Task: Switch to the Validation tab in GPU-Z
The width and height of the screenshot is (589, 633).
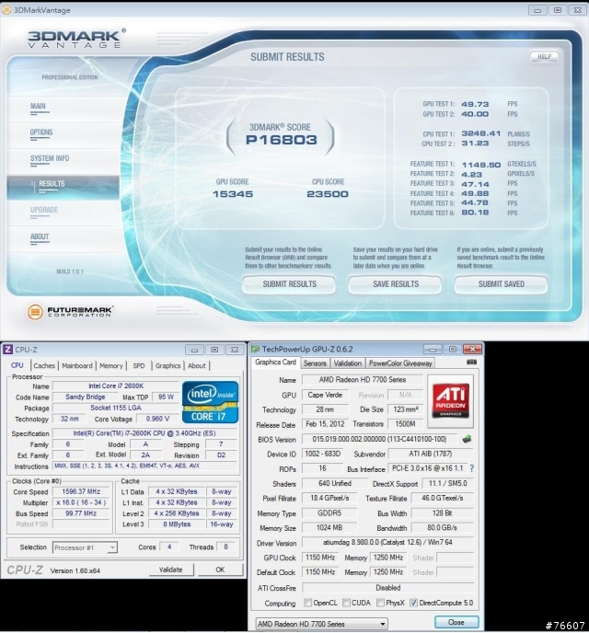Action: (x=348, y=363)
